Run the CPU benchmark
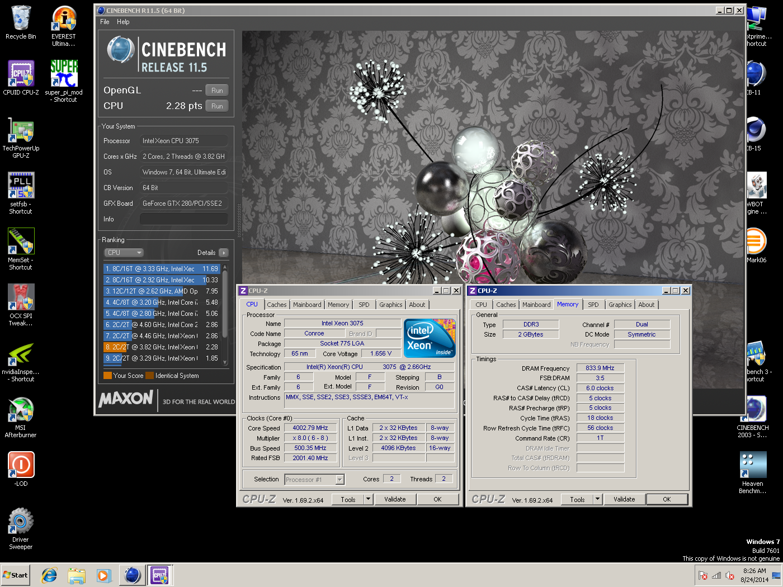 click(x=217, y=106)
